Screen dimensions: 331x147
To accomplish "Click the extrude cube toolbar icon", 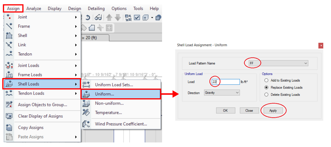I will (x=146, y=18).
